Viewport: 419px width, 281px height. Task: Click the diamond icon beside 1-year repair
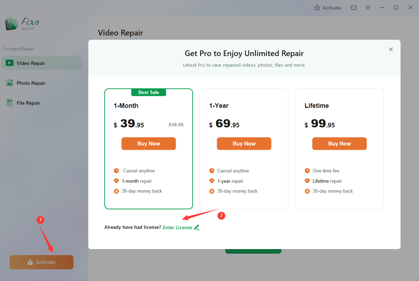tap(212, 181)
